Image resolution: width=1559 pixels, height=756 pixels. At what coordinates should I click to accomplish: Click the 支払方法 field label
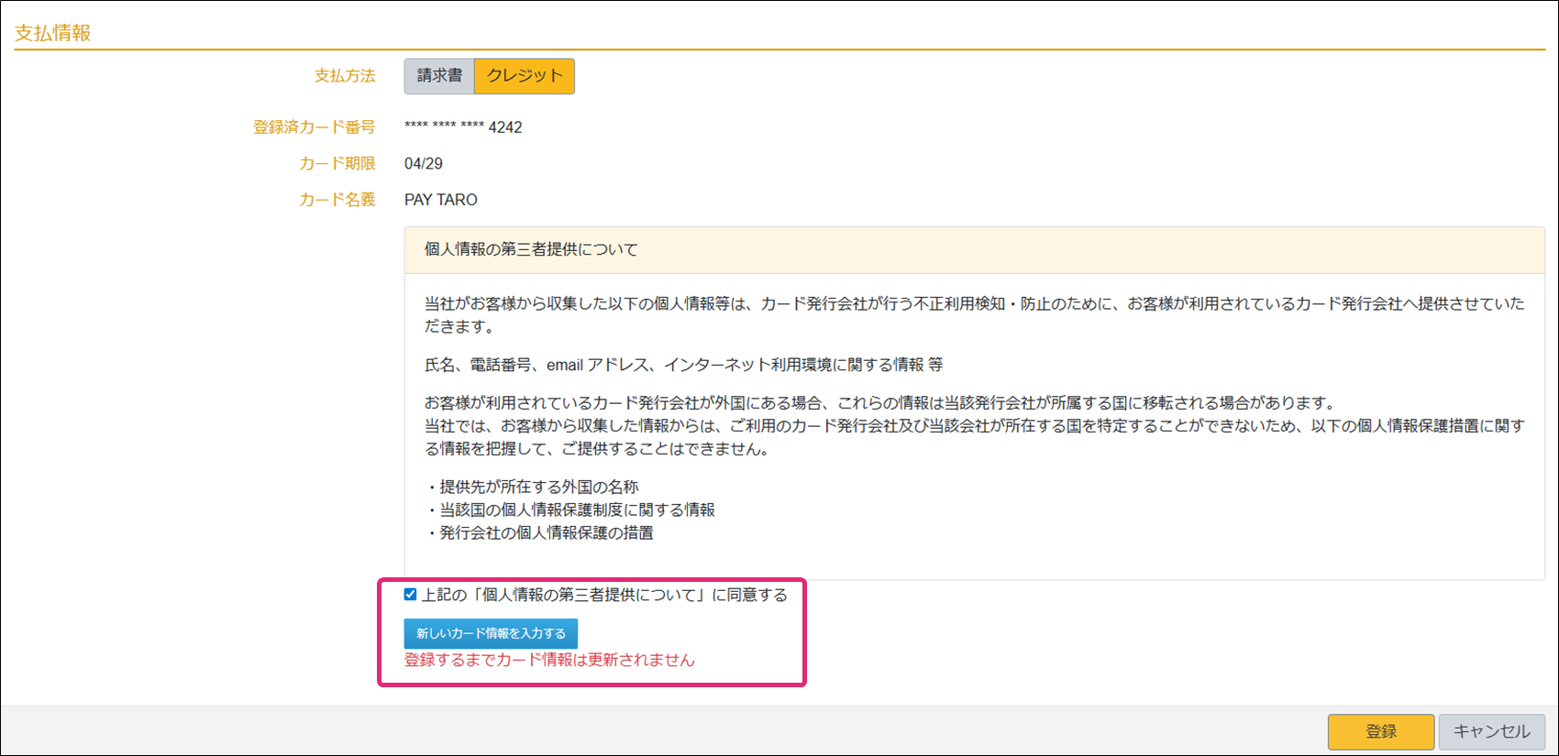345,76
